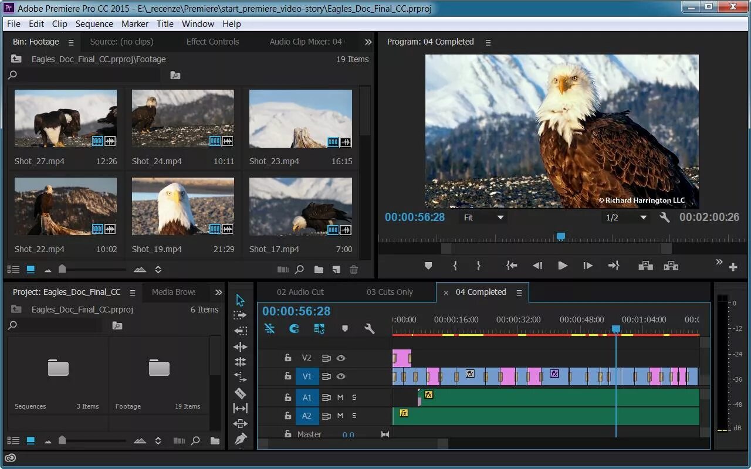Mute the A1 audio track

[340, 397]
